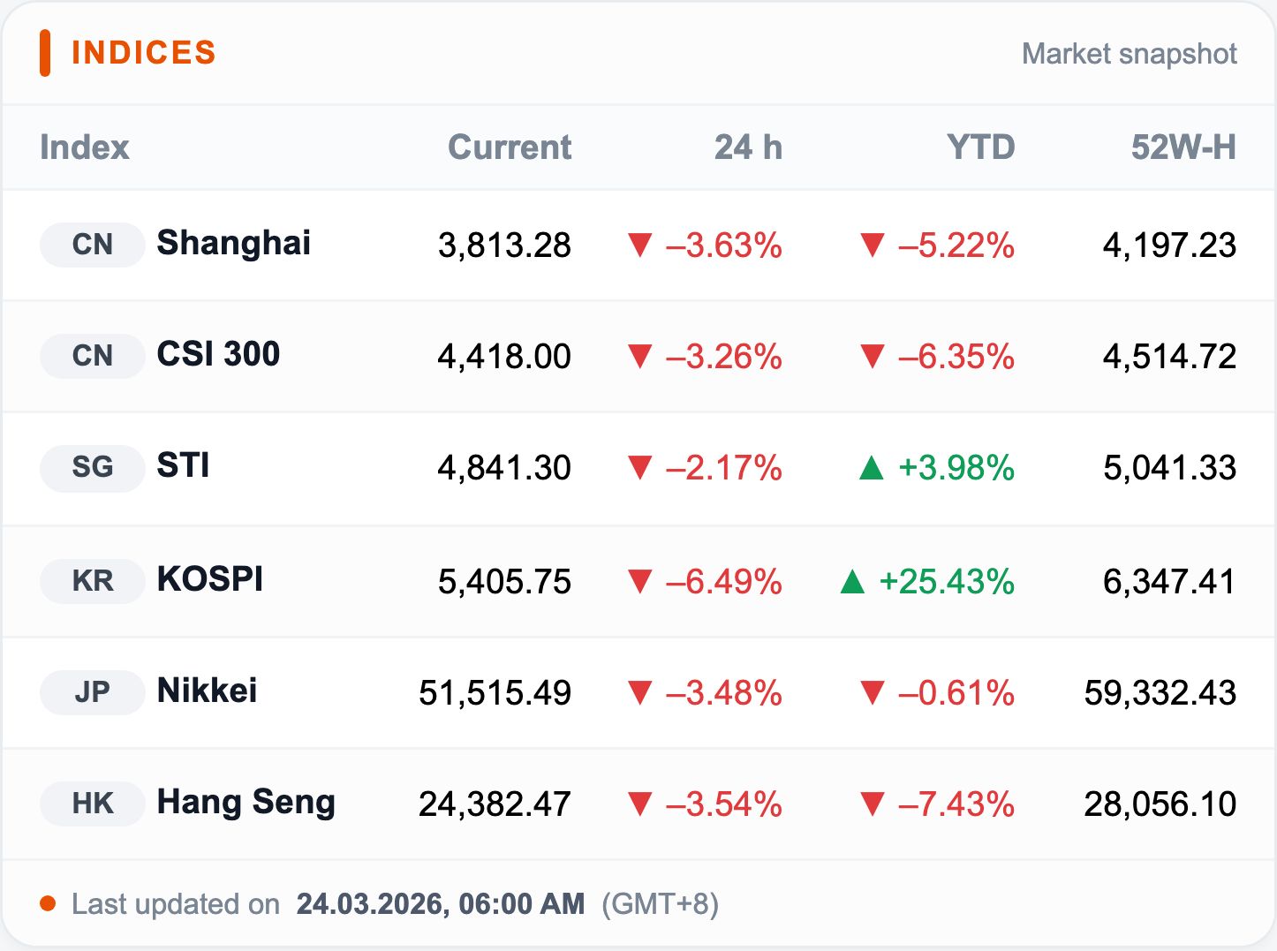Open the CSI 300 index name
Screen dimensions: 1277x951
pos(218,354)
